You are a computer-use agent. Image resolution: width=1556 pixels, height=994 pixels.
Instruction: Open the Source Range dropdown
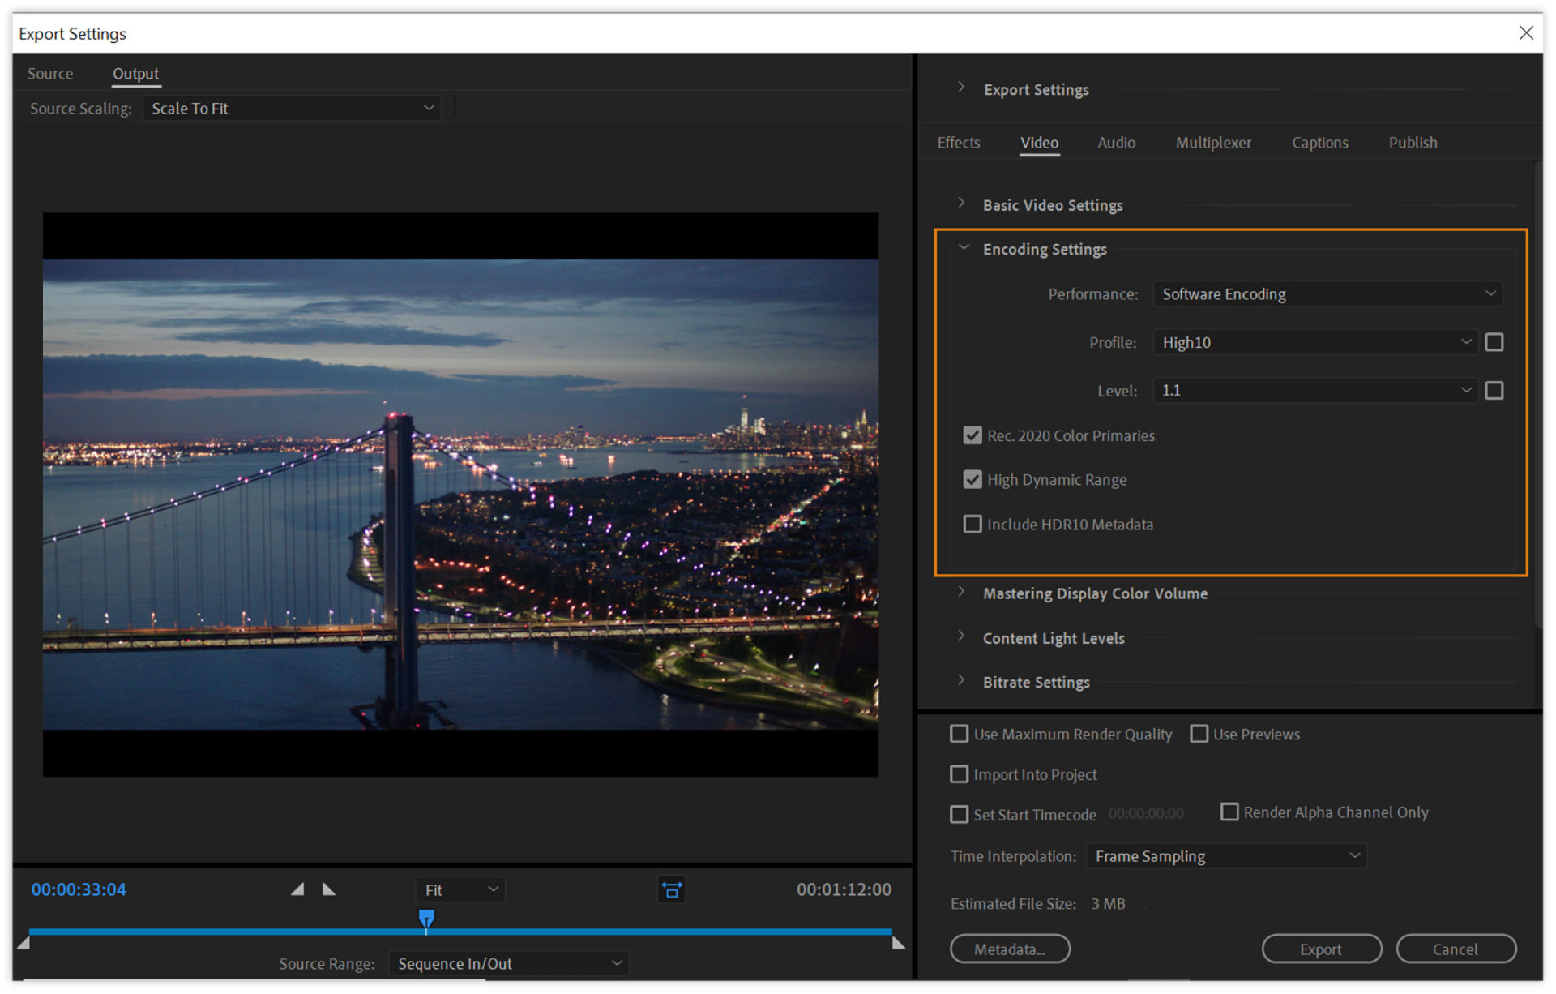click(509, 963)
